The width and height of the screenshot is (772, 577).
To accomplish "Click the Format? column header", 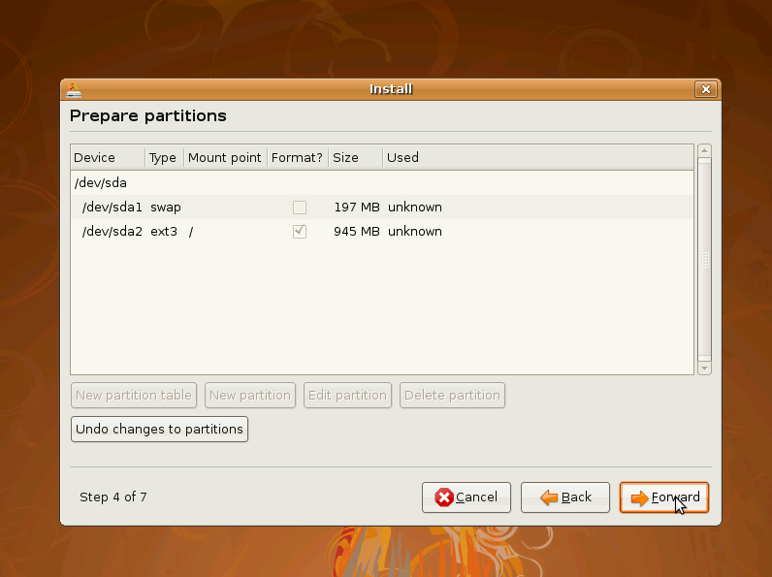I will 298,157.
